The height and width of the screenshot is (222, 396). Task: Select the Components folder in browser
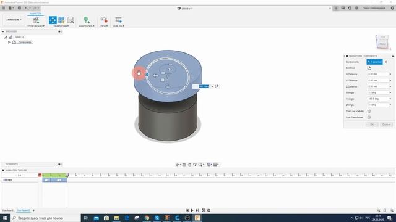(x=25, y=43)
